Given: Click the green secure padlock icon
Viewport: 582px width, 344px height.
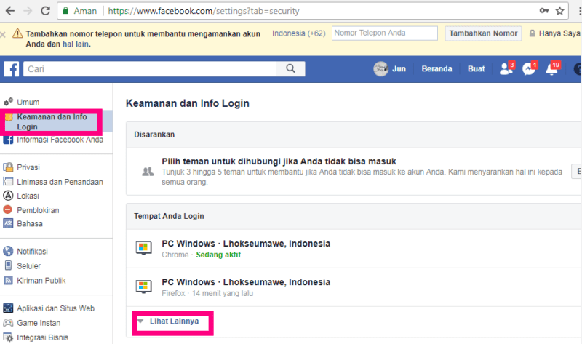Looking at the screenshot, I should click(65, 11).
